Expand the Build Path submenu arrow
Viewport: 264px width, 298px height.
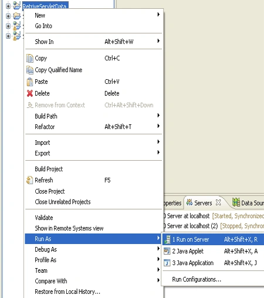point(158,116)
